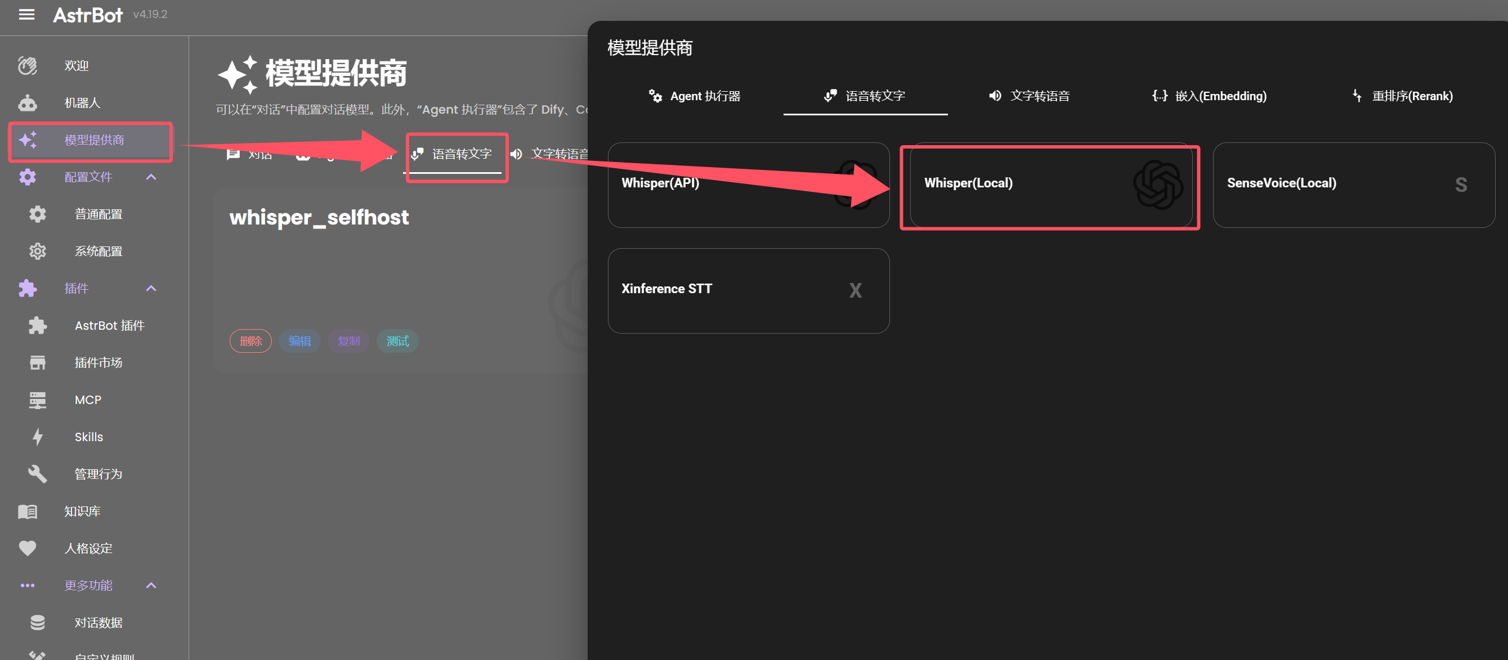Switch to 语音转文字 tab on main page
The image size is (1508, 660).
click(451, 154)
